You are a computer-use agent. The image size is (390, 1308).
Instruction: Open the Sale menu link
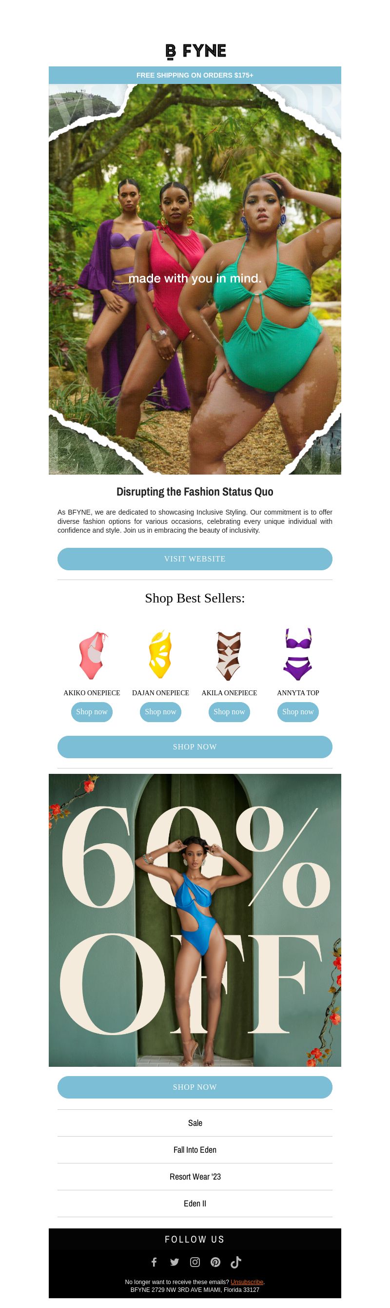[x=195, y=1123]
